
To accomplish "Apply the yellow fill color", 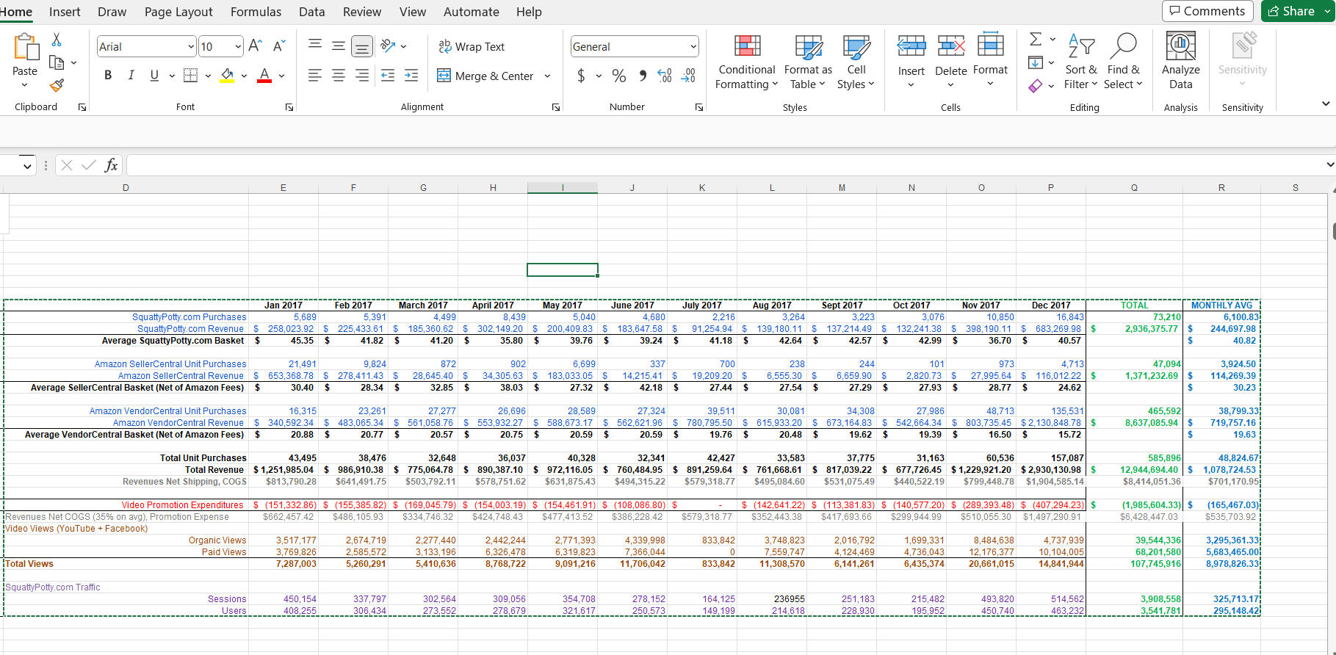I will coord(227,75).
